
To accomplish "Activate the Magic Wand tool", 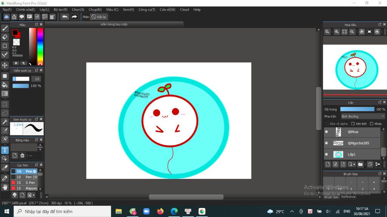I will [5, 122].
